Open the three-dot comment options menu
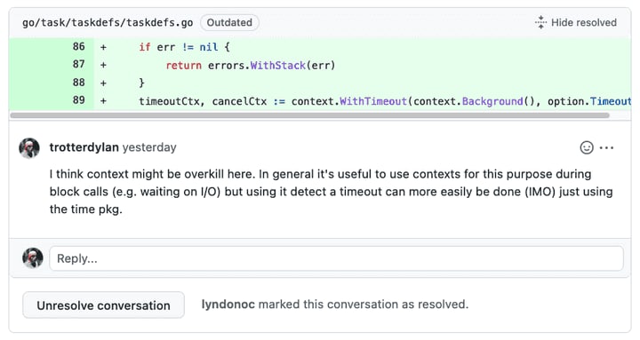 pos(606,148)
